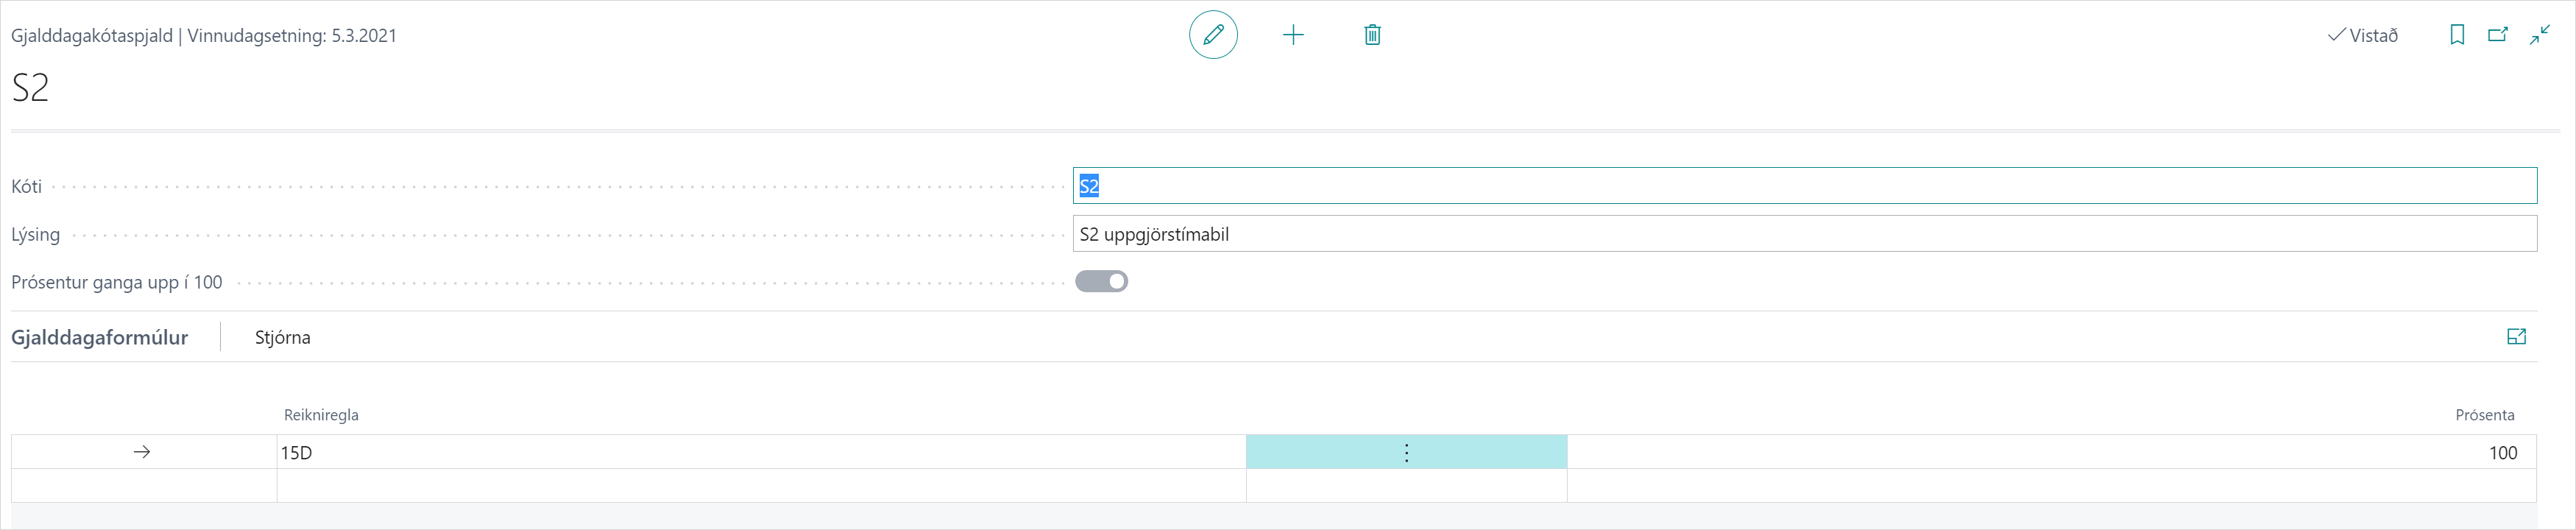Bookmark this page

(x=2456, y=35)
